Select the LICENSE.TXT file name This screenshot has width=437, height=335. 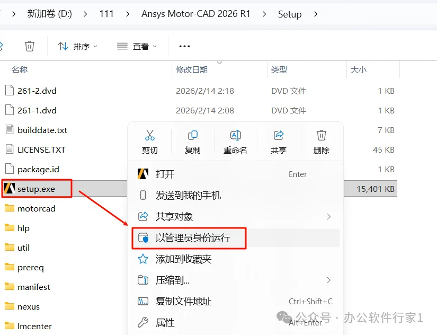point(41,149)
